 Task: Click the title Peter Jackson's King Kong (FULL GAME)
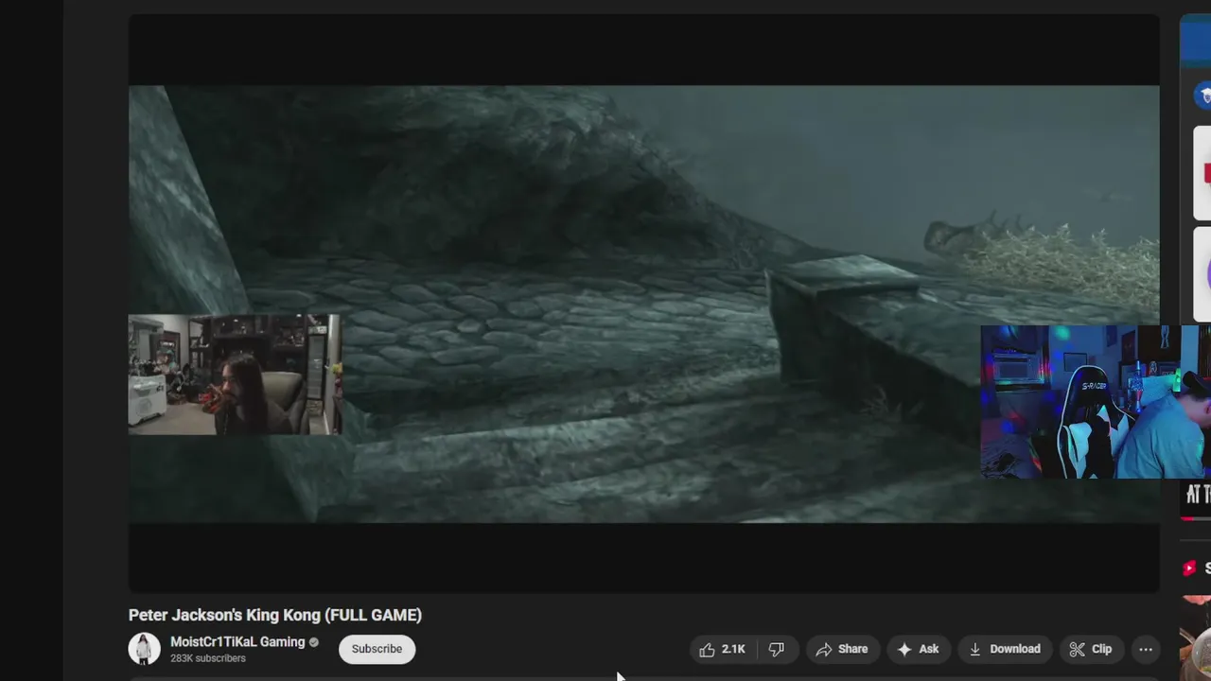[x=275, y=615]
